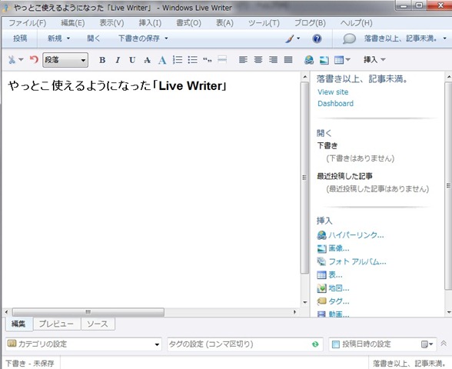
Task: Click the calendar icon in post date field
Action: point(424,344)
